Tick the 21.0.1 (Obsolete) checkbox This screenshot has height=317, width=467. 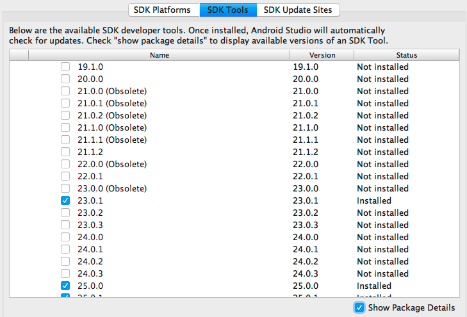(65, 103)
